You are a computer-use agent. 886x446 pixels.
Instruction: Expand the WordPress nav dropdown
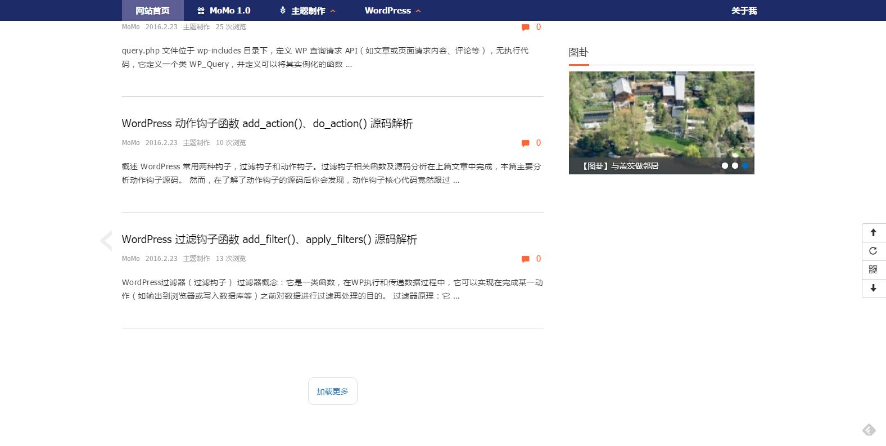(392, 11)
